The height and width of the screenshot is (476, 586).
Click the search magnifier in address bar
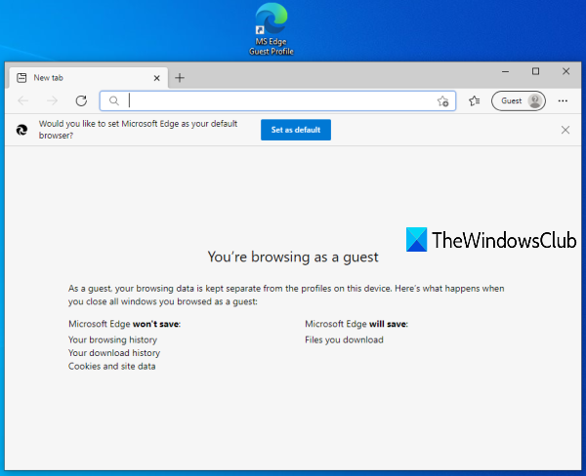[x=114, y=100]
